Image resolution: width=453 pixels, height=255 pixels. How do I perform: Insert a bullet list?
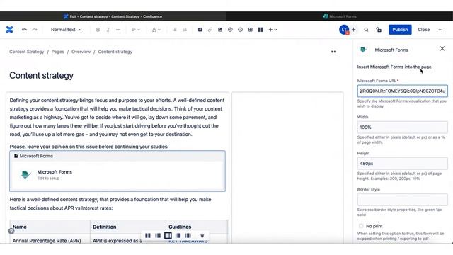pos(175,30)
